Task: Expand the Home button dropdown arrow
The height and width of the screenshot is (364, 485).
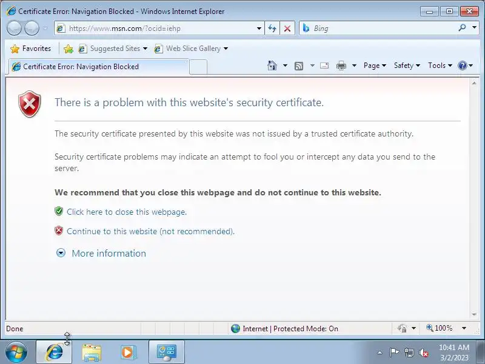Action: click(x=285, y=66)
